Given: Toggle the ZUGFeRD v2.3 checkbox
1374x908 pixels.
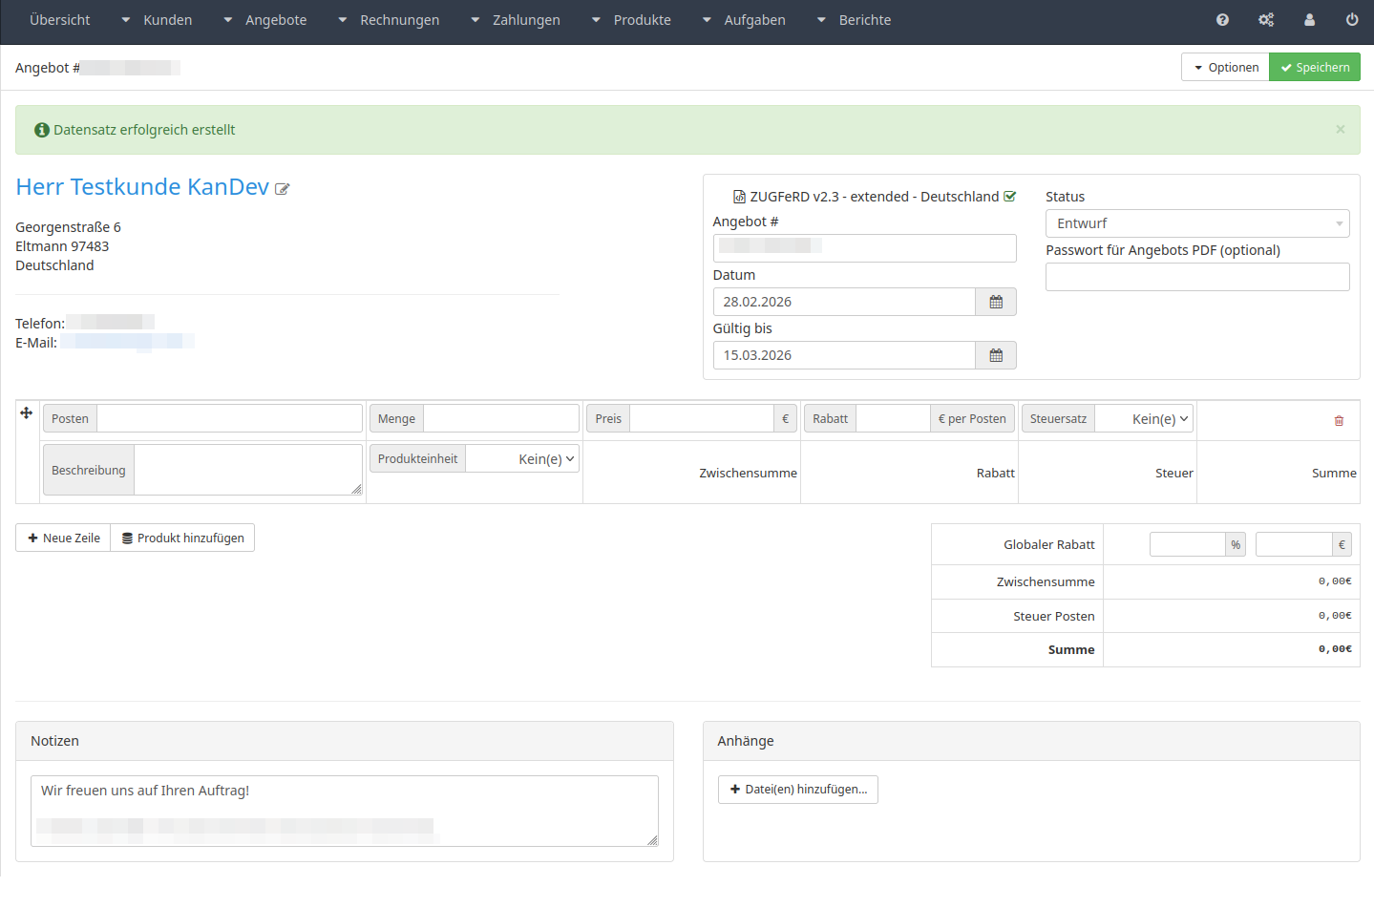Looking at the screenshot, I should tap(1010, 197).
